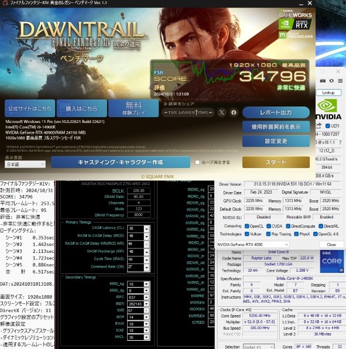Open the CPU-Z Socket #1 selection box
Image resolution: width=346 pixels, height=349 pixels.
(258, 347)
